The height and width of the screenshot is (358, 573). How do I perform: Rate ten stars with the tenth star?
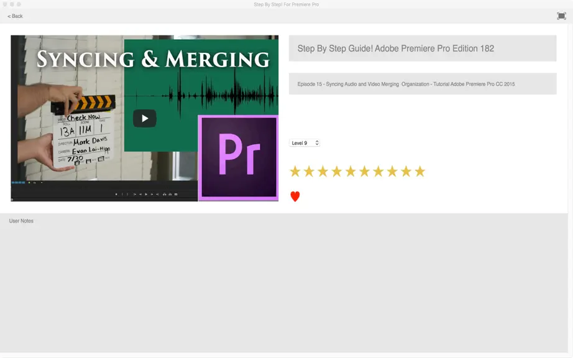coord(420,171)
